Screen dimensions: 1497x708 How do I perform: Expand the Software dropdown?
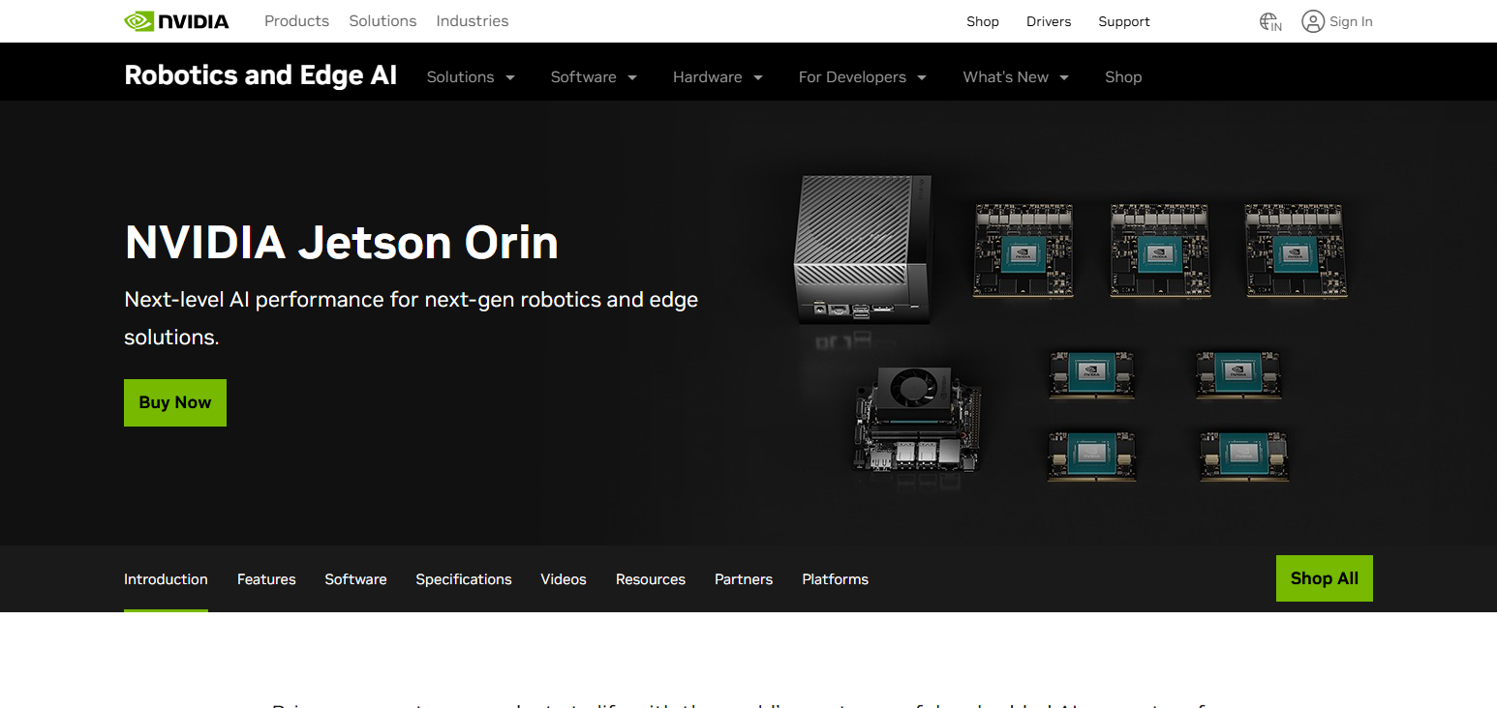point(594,77)
